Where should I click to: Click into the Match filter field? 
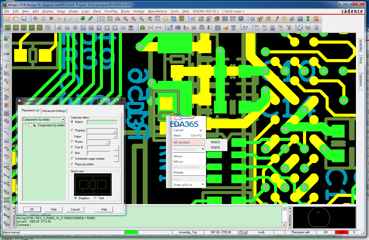point(102,122)
